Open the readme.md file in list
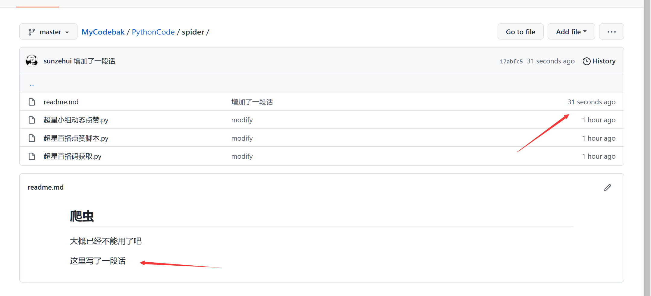This screenshot has width=651, height=296. (x=61, y=102)
